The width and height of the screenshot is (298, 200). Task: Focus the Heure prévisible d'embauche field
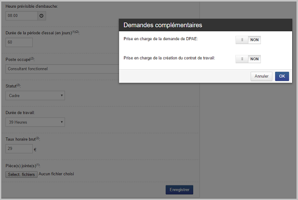[x=22, y=16]
